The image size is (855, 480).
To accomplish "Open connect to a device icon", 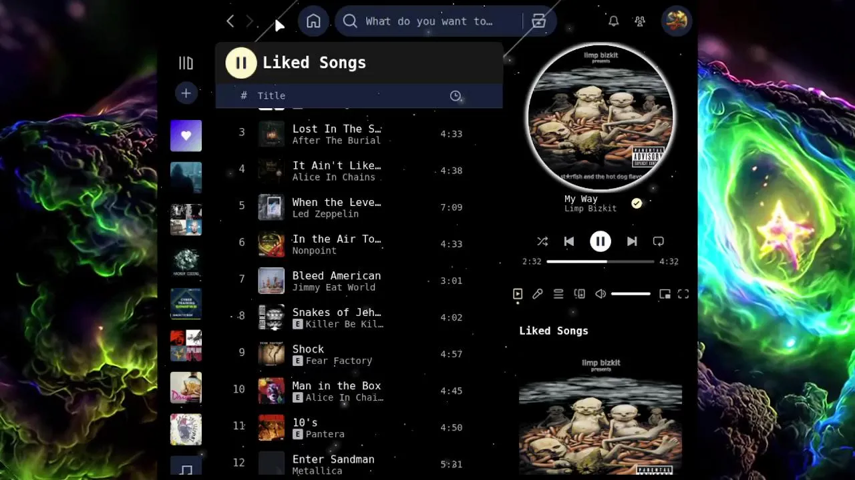I will [x=580, y=294].
